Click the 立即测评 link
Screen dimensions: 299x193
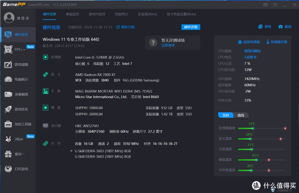[168, 45]
